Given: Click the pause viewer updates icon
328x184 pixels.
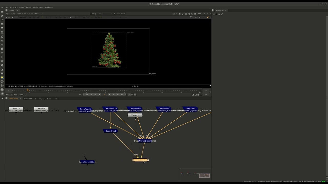Looking at the screenshot, I should [195, 14].
